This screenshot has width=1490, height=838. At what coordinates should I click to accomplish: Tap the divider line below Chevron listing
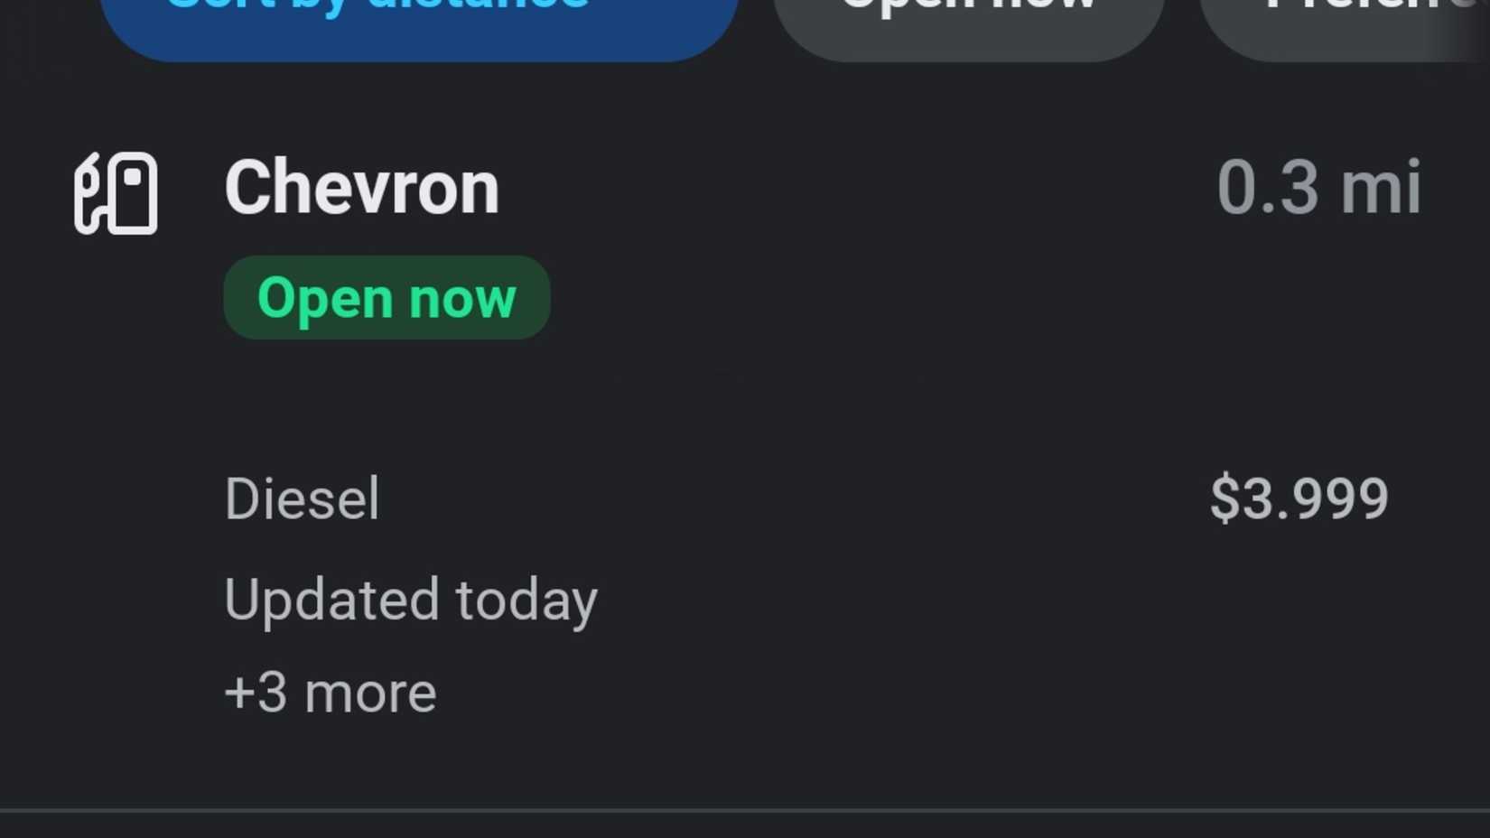click(x=745, y=810)
